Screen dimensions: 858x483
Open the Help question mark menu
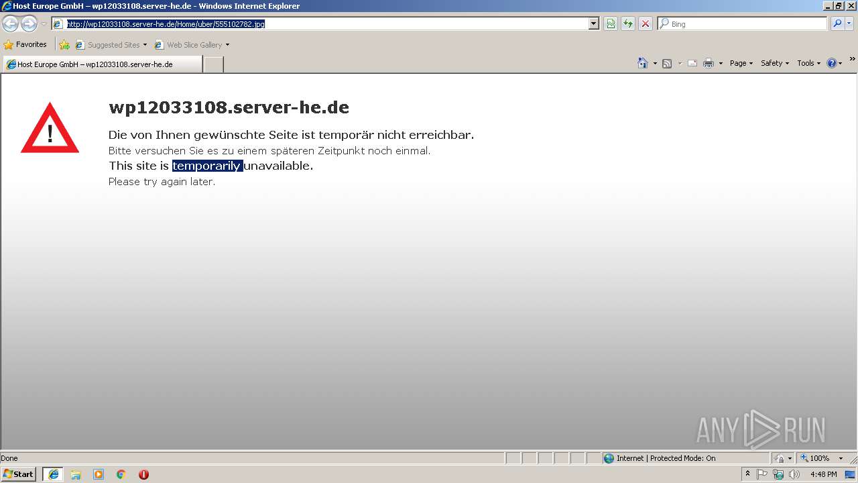[834, 63]
